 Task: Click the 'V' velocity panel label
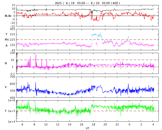6,87
